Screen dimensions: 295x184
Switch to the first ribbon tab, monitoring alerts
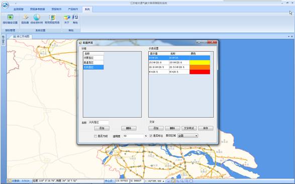point(19,9)
